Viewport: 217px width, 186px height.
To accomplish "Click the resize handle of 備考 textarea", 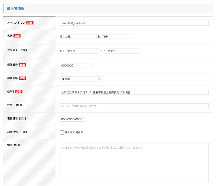I will click(208, 181).
